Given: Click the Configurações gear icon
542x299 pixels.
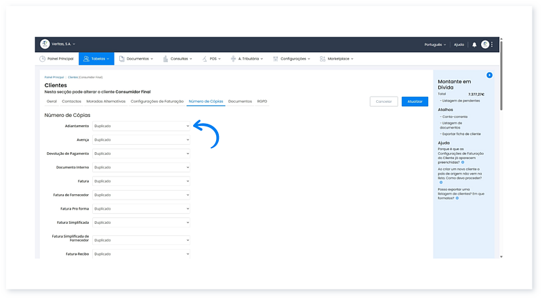Looking at the screenshot, I should 276,59.
